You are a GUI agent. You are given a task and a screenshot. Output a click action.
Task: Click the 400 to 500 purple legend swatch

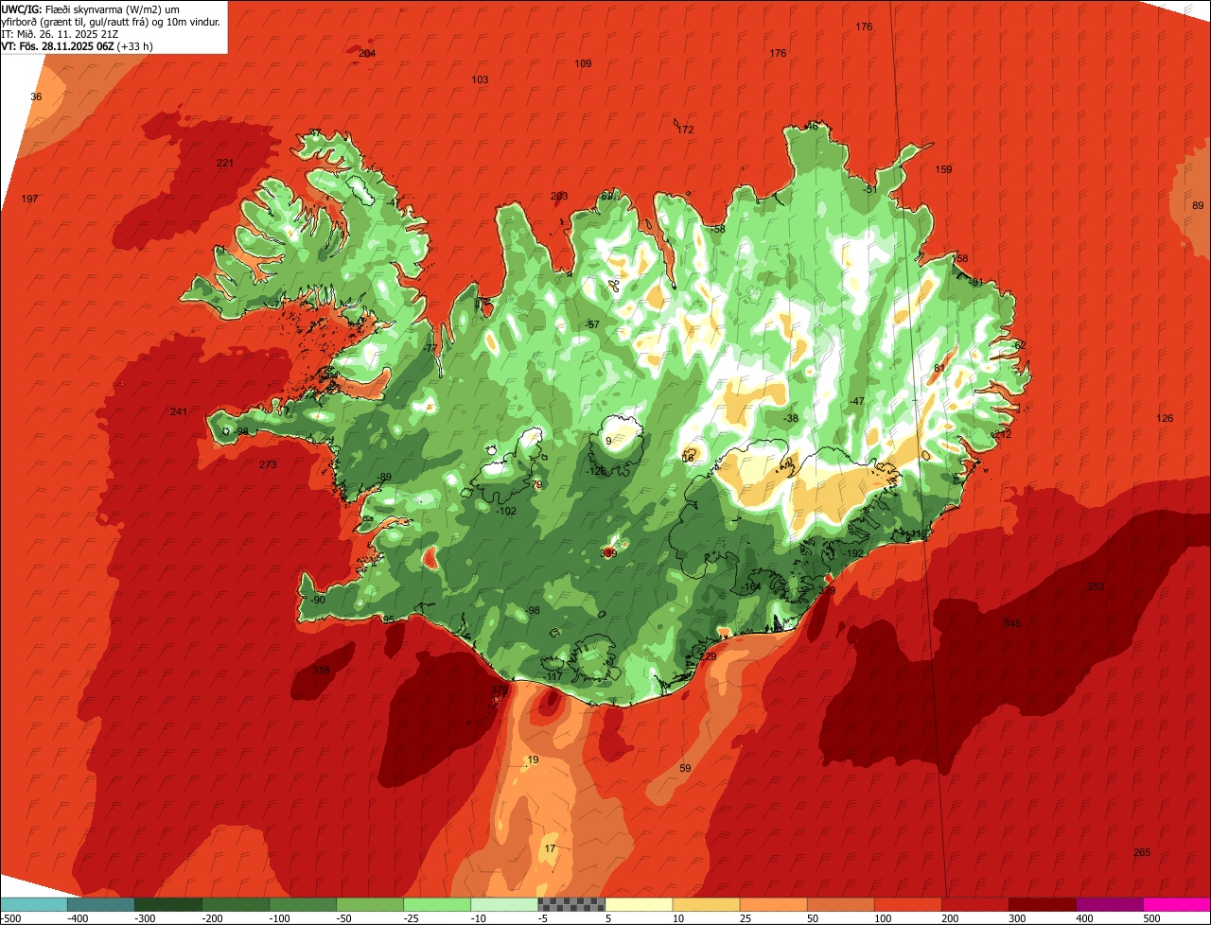(x=1109, y=904)
